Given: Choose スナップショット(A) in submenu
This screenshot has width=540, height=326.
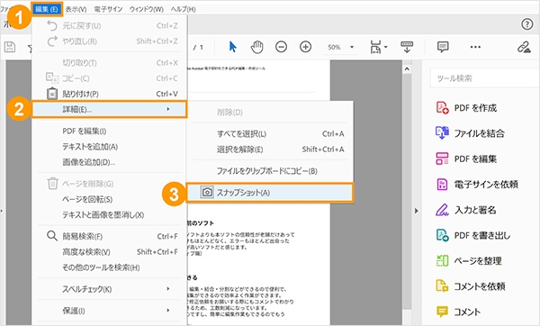Looking at the screenshot, I should (270, 193).
